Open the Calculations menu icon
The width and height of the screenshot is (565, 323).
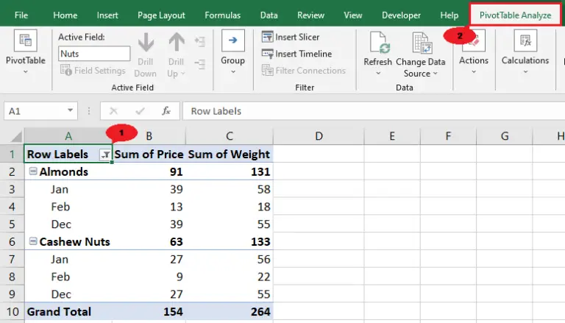click(525, 40)
